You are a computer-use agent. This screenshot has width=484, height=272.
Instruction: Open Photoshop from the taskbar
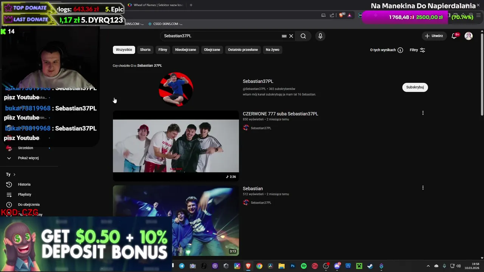tap(292, 266)
